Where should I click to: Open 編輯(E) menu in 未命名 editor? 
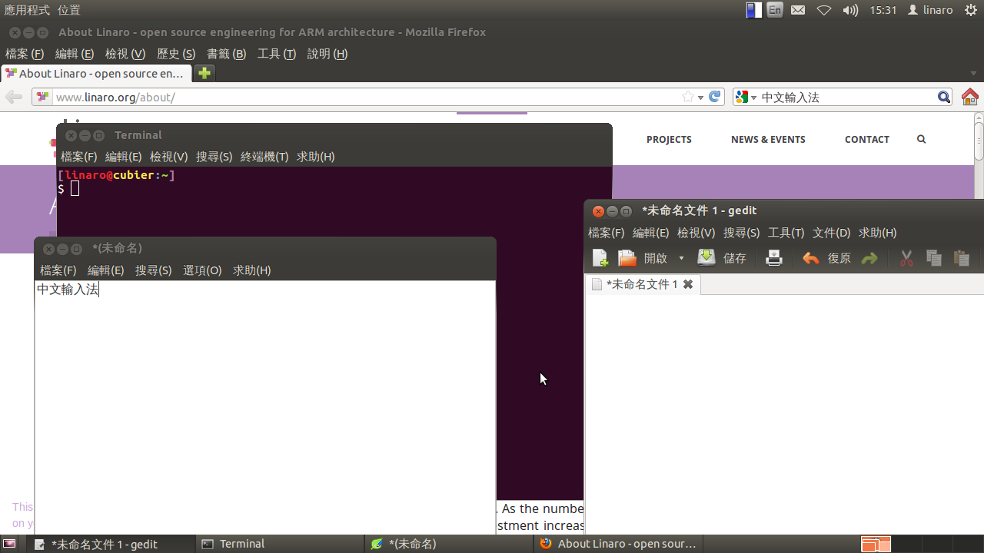(105, 270)
